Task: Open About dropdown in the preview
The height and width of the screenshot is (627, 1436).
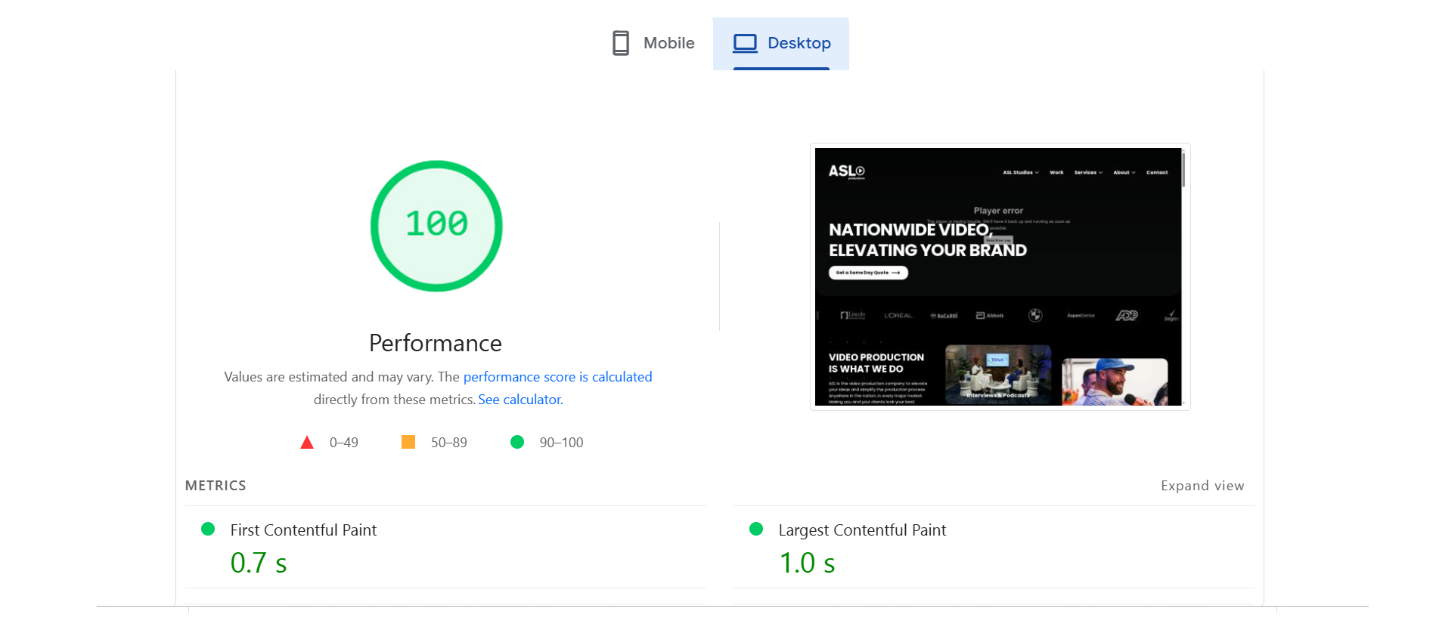Action: 1124,172
